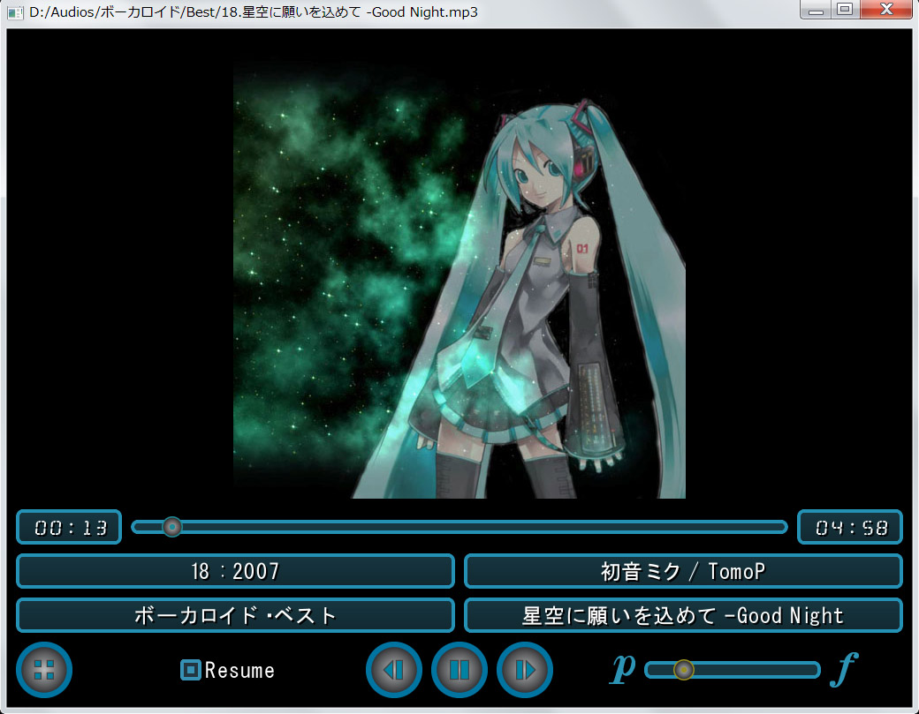Click the piano 'p' quiet volume icon
Image resolution: width=919 pixels, height=714 pixels.
[623, 668]
